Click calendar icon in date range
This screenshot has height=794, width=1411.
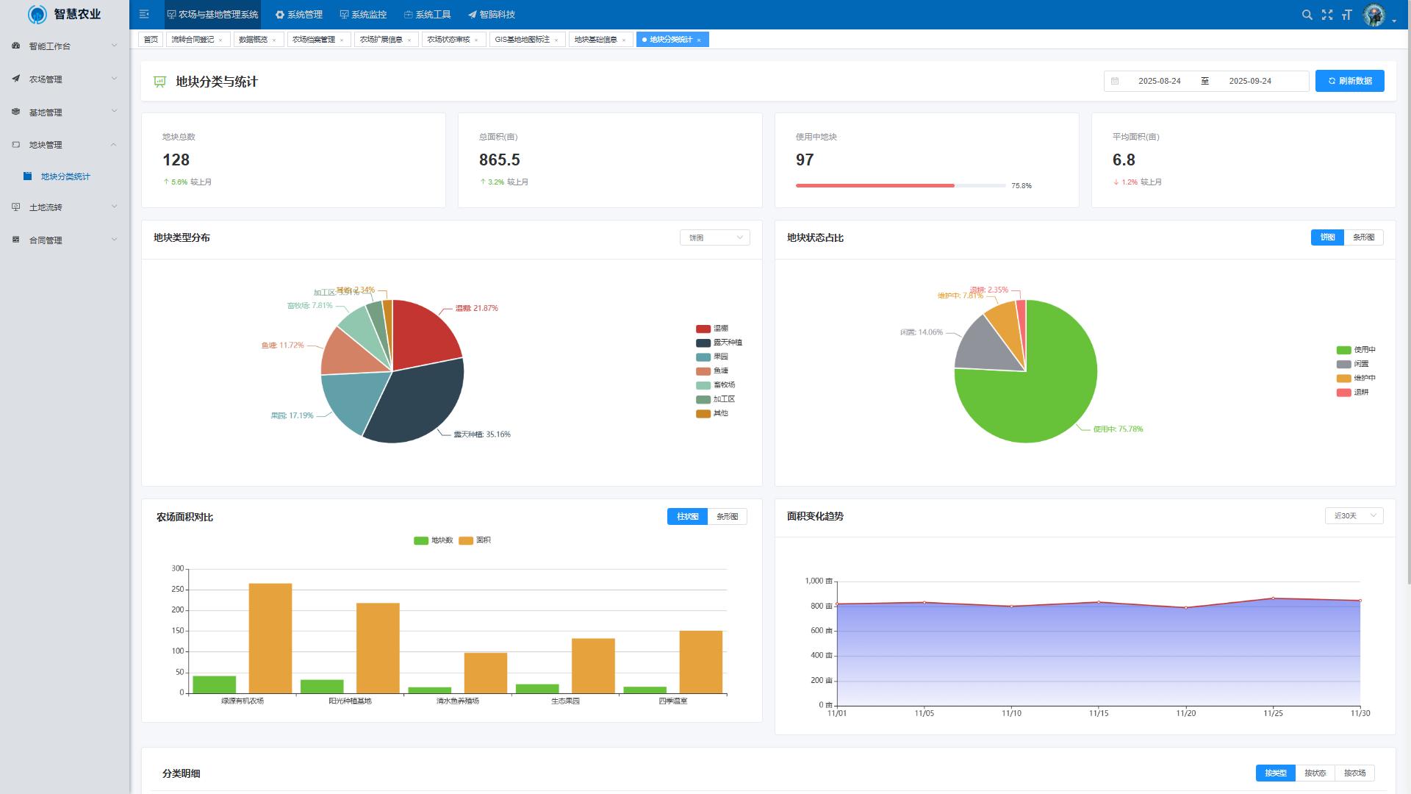click(x=1115, y=81)
